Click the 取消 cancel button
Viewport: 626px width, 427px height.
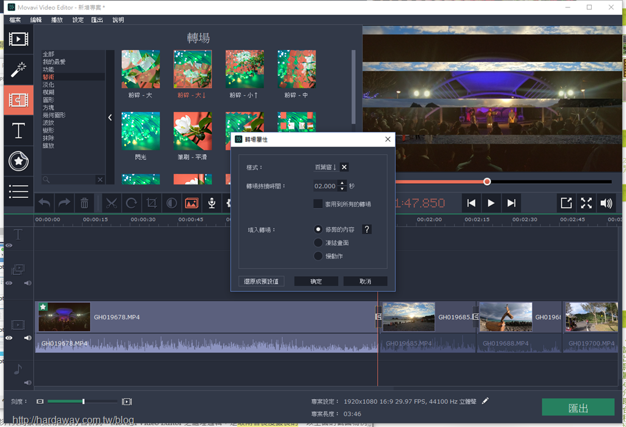click(x=366, y=282)
